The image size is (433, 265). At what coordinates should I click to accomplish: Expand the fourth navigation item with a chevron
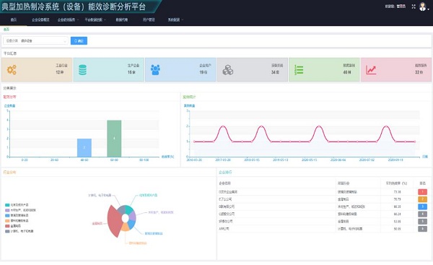[95, 19]
